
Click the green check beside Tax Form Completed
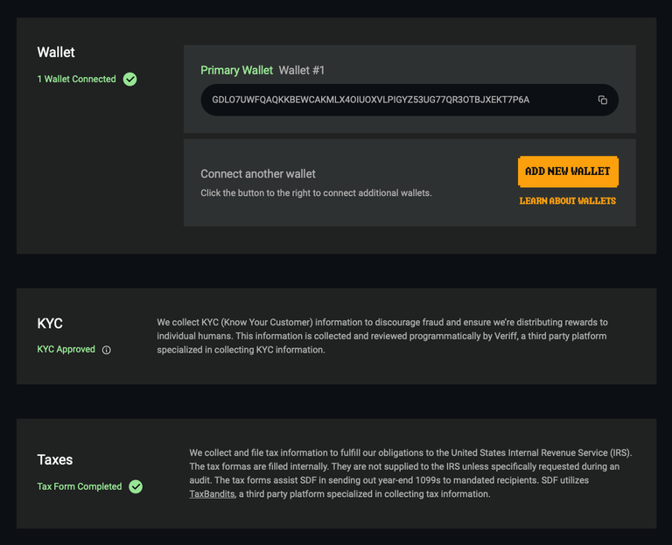pyautogui.click(x=136, y=486)
